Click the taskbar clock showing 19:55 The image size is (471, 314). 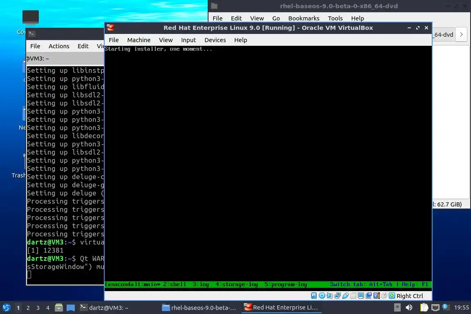pos(461,307)
